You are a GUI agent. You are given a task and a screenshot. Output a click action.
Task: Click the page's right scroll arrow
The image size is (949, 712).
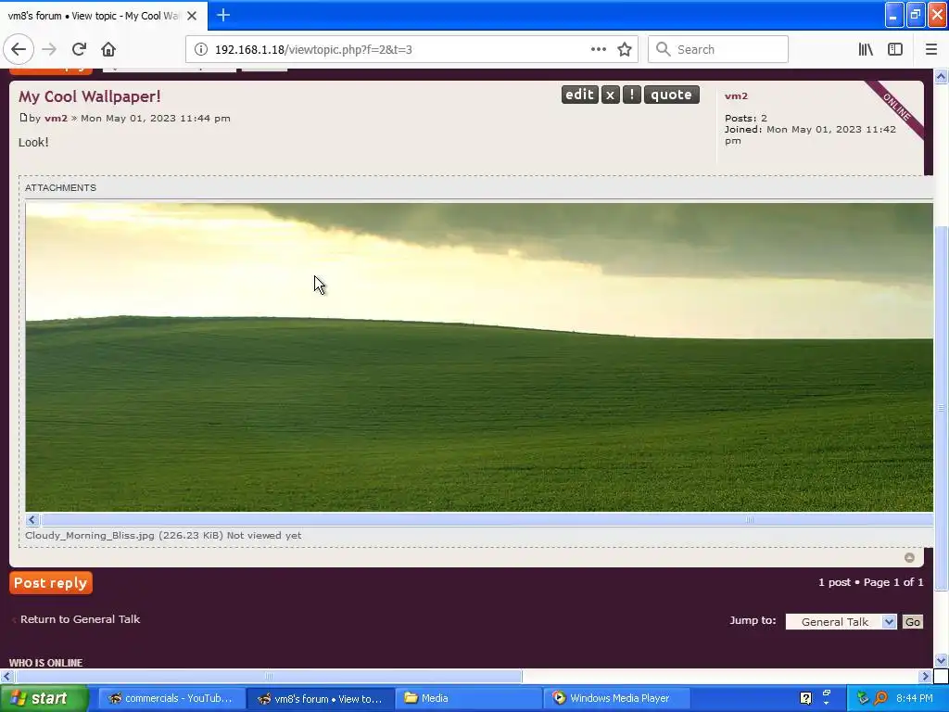click(925, 676)
